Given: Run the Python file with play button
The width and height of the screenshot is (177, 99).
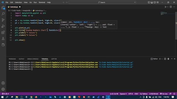Looking at the screenshot, I should pyautogui.click(x=165, y=7).
